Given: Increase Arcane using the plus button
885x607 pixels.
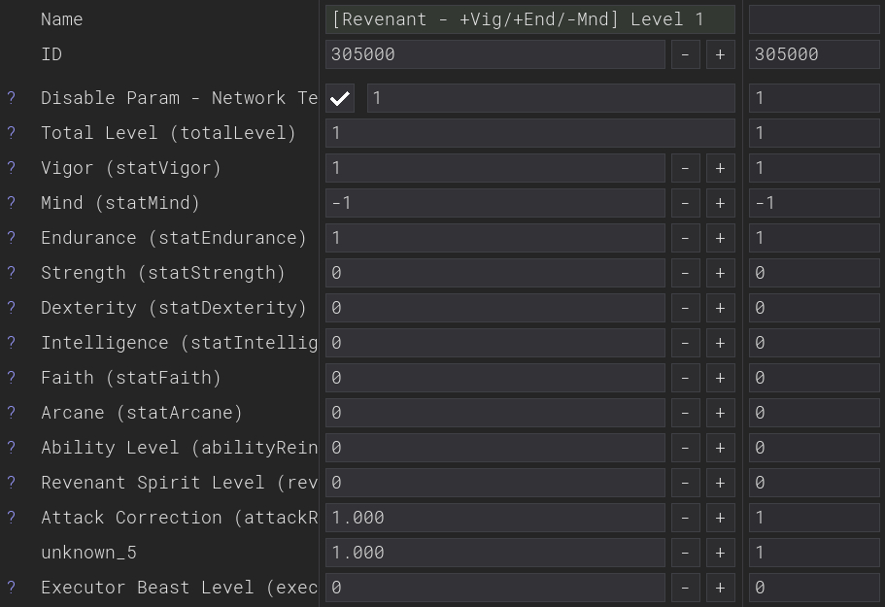Looking at the screenshot, I should point(720,413).
